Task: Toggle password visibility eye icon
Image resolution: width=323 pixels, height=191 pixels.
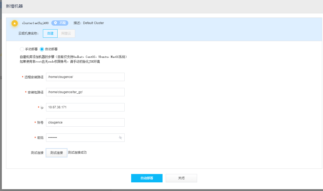Action: coord(120,138)
